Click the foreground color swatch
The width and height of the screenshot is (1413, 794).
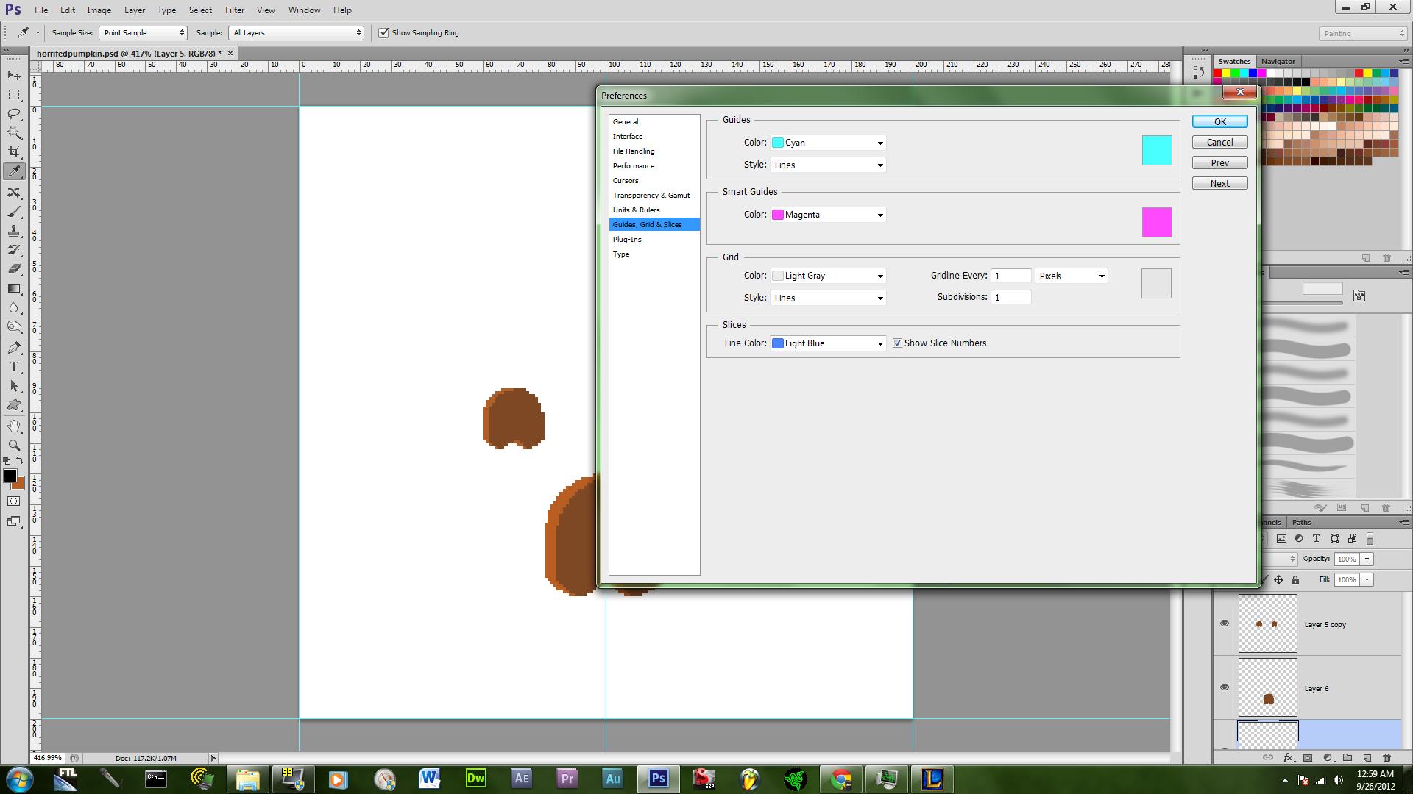click(x=10, y=477)
